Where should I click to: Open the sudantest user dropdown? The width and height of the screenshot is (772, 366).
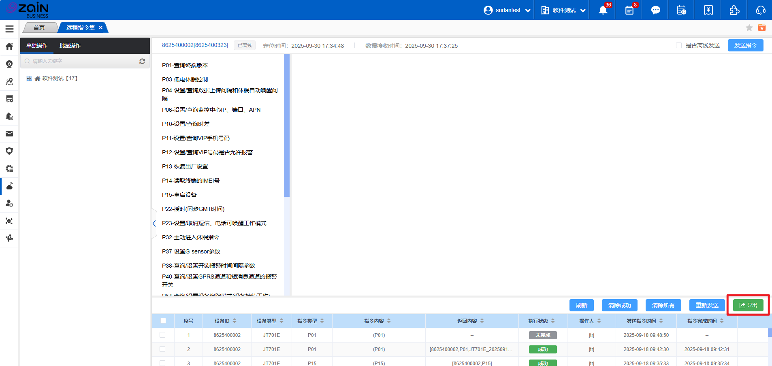pyautogui.click(x=507, y=10)
